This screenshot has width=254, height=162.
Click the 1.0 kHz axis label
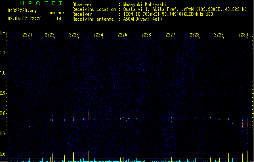[3, 73]
